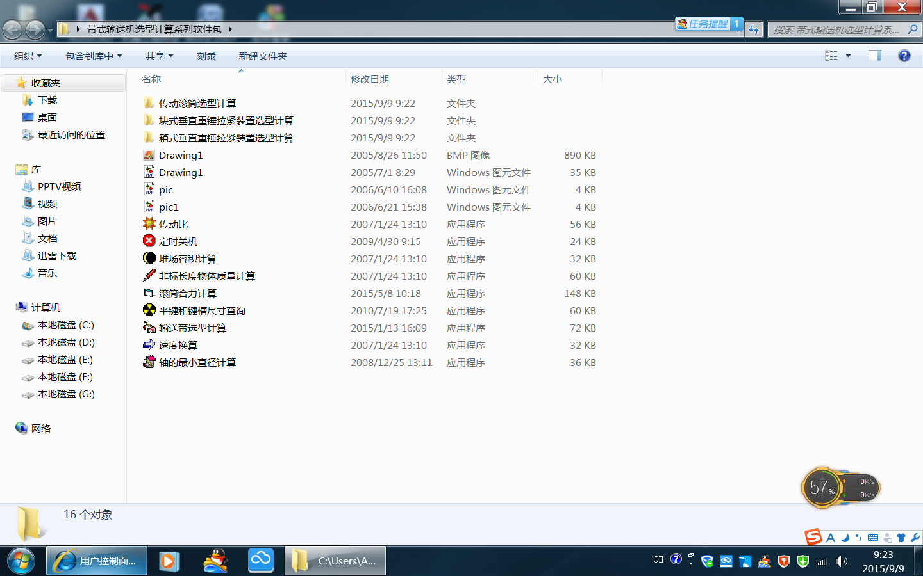Open the 组织 dropdown menu

[28, 56]
